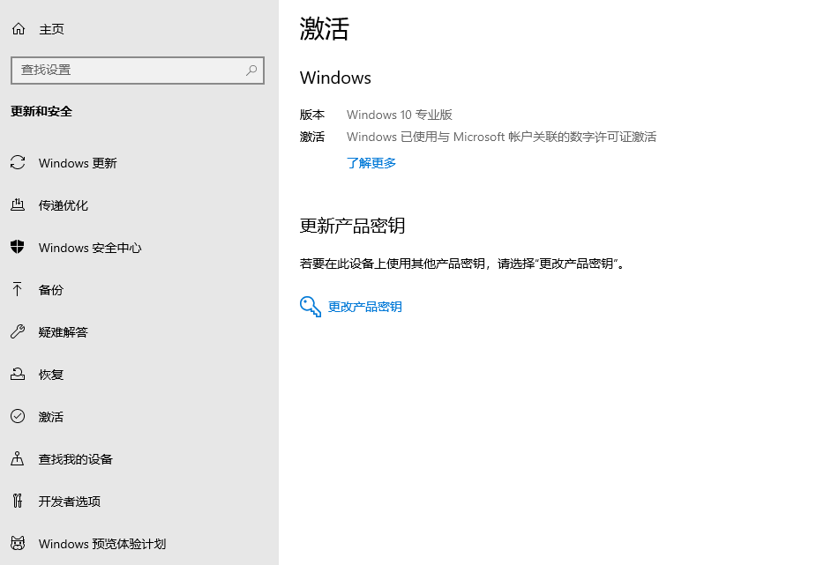Click the 激活 checkmark circle icon

tap(18, 416)
